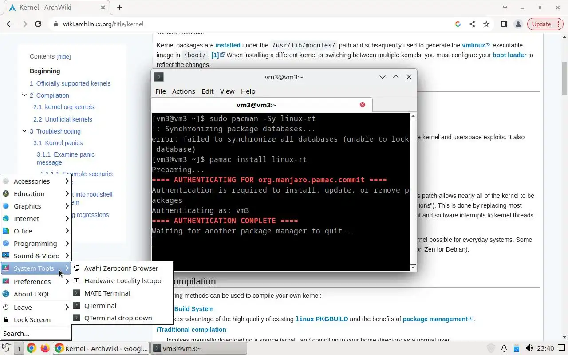Bookmark this page with star
Viewport: 568px width, 355px height.
[486, 24]
